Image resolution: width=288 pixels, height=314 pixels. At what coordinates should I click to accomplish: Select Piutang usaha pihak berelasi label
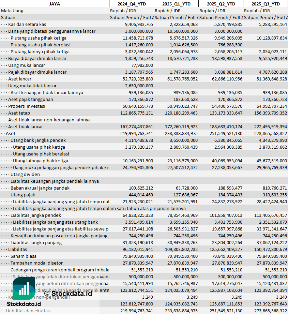[x=41, y=45]
